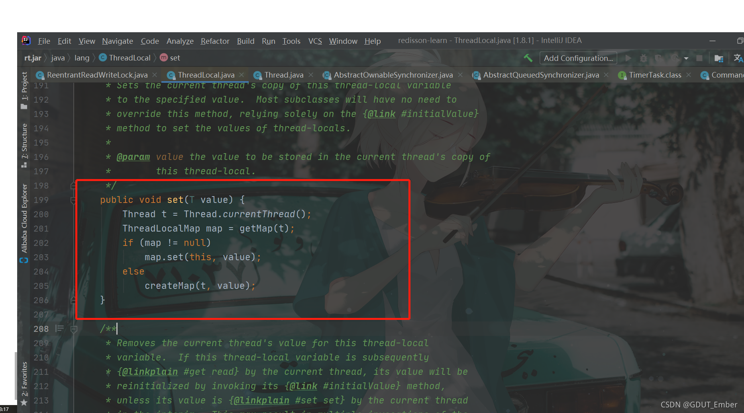Collapse the comment fold marker at line 198
Image resolution: width=744 pixels, height=413 pixels.
point(73,185)
